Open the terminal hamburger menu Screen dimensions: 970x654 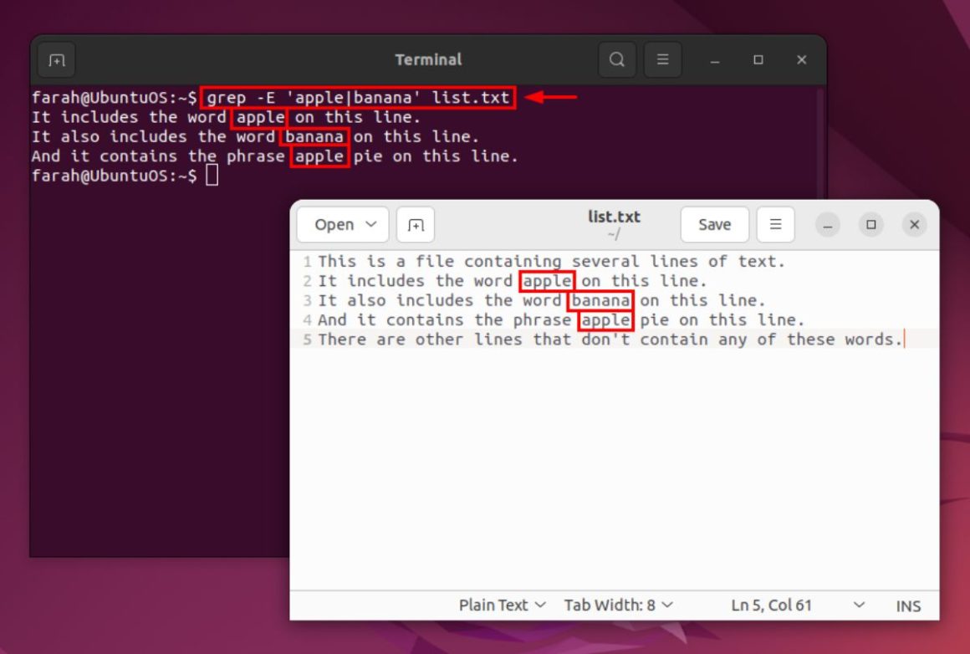pyautogui.click(x=663, y=59)
